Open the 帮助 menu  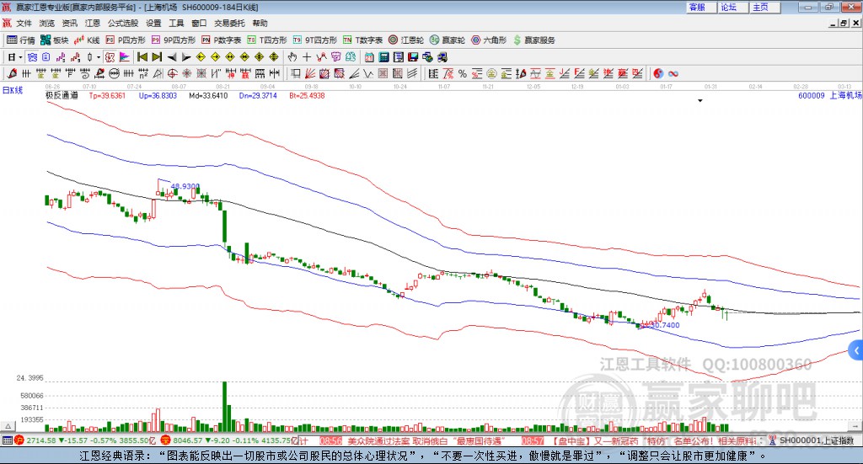260,23
